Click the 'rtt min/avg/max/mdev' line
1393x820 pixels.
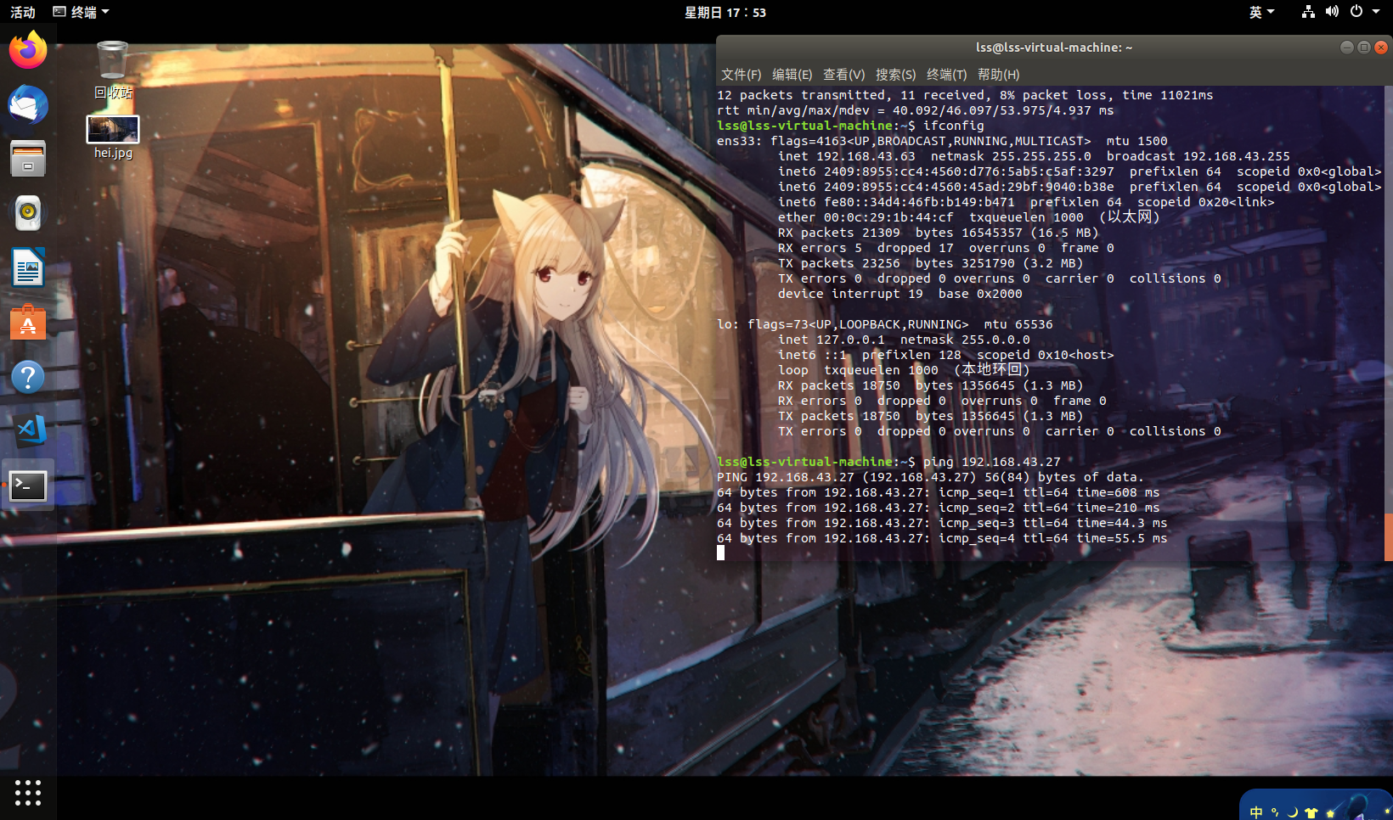tap(915, 110)
